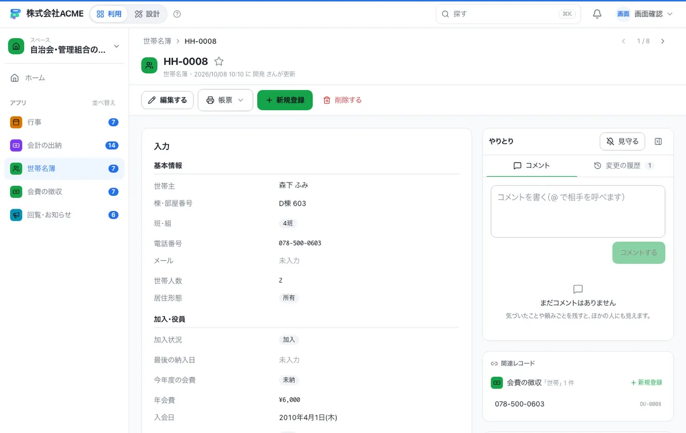Viewport: 686px width, 433px height.
Task: Open the 帳票 dropdown menu
Action: point(225,100)
